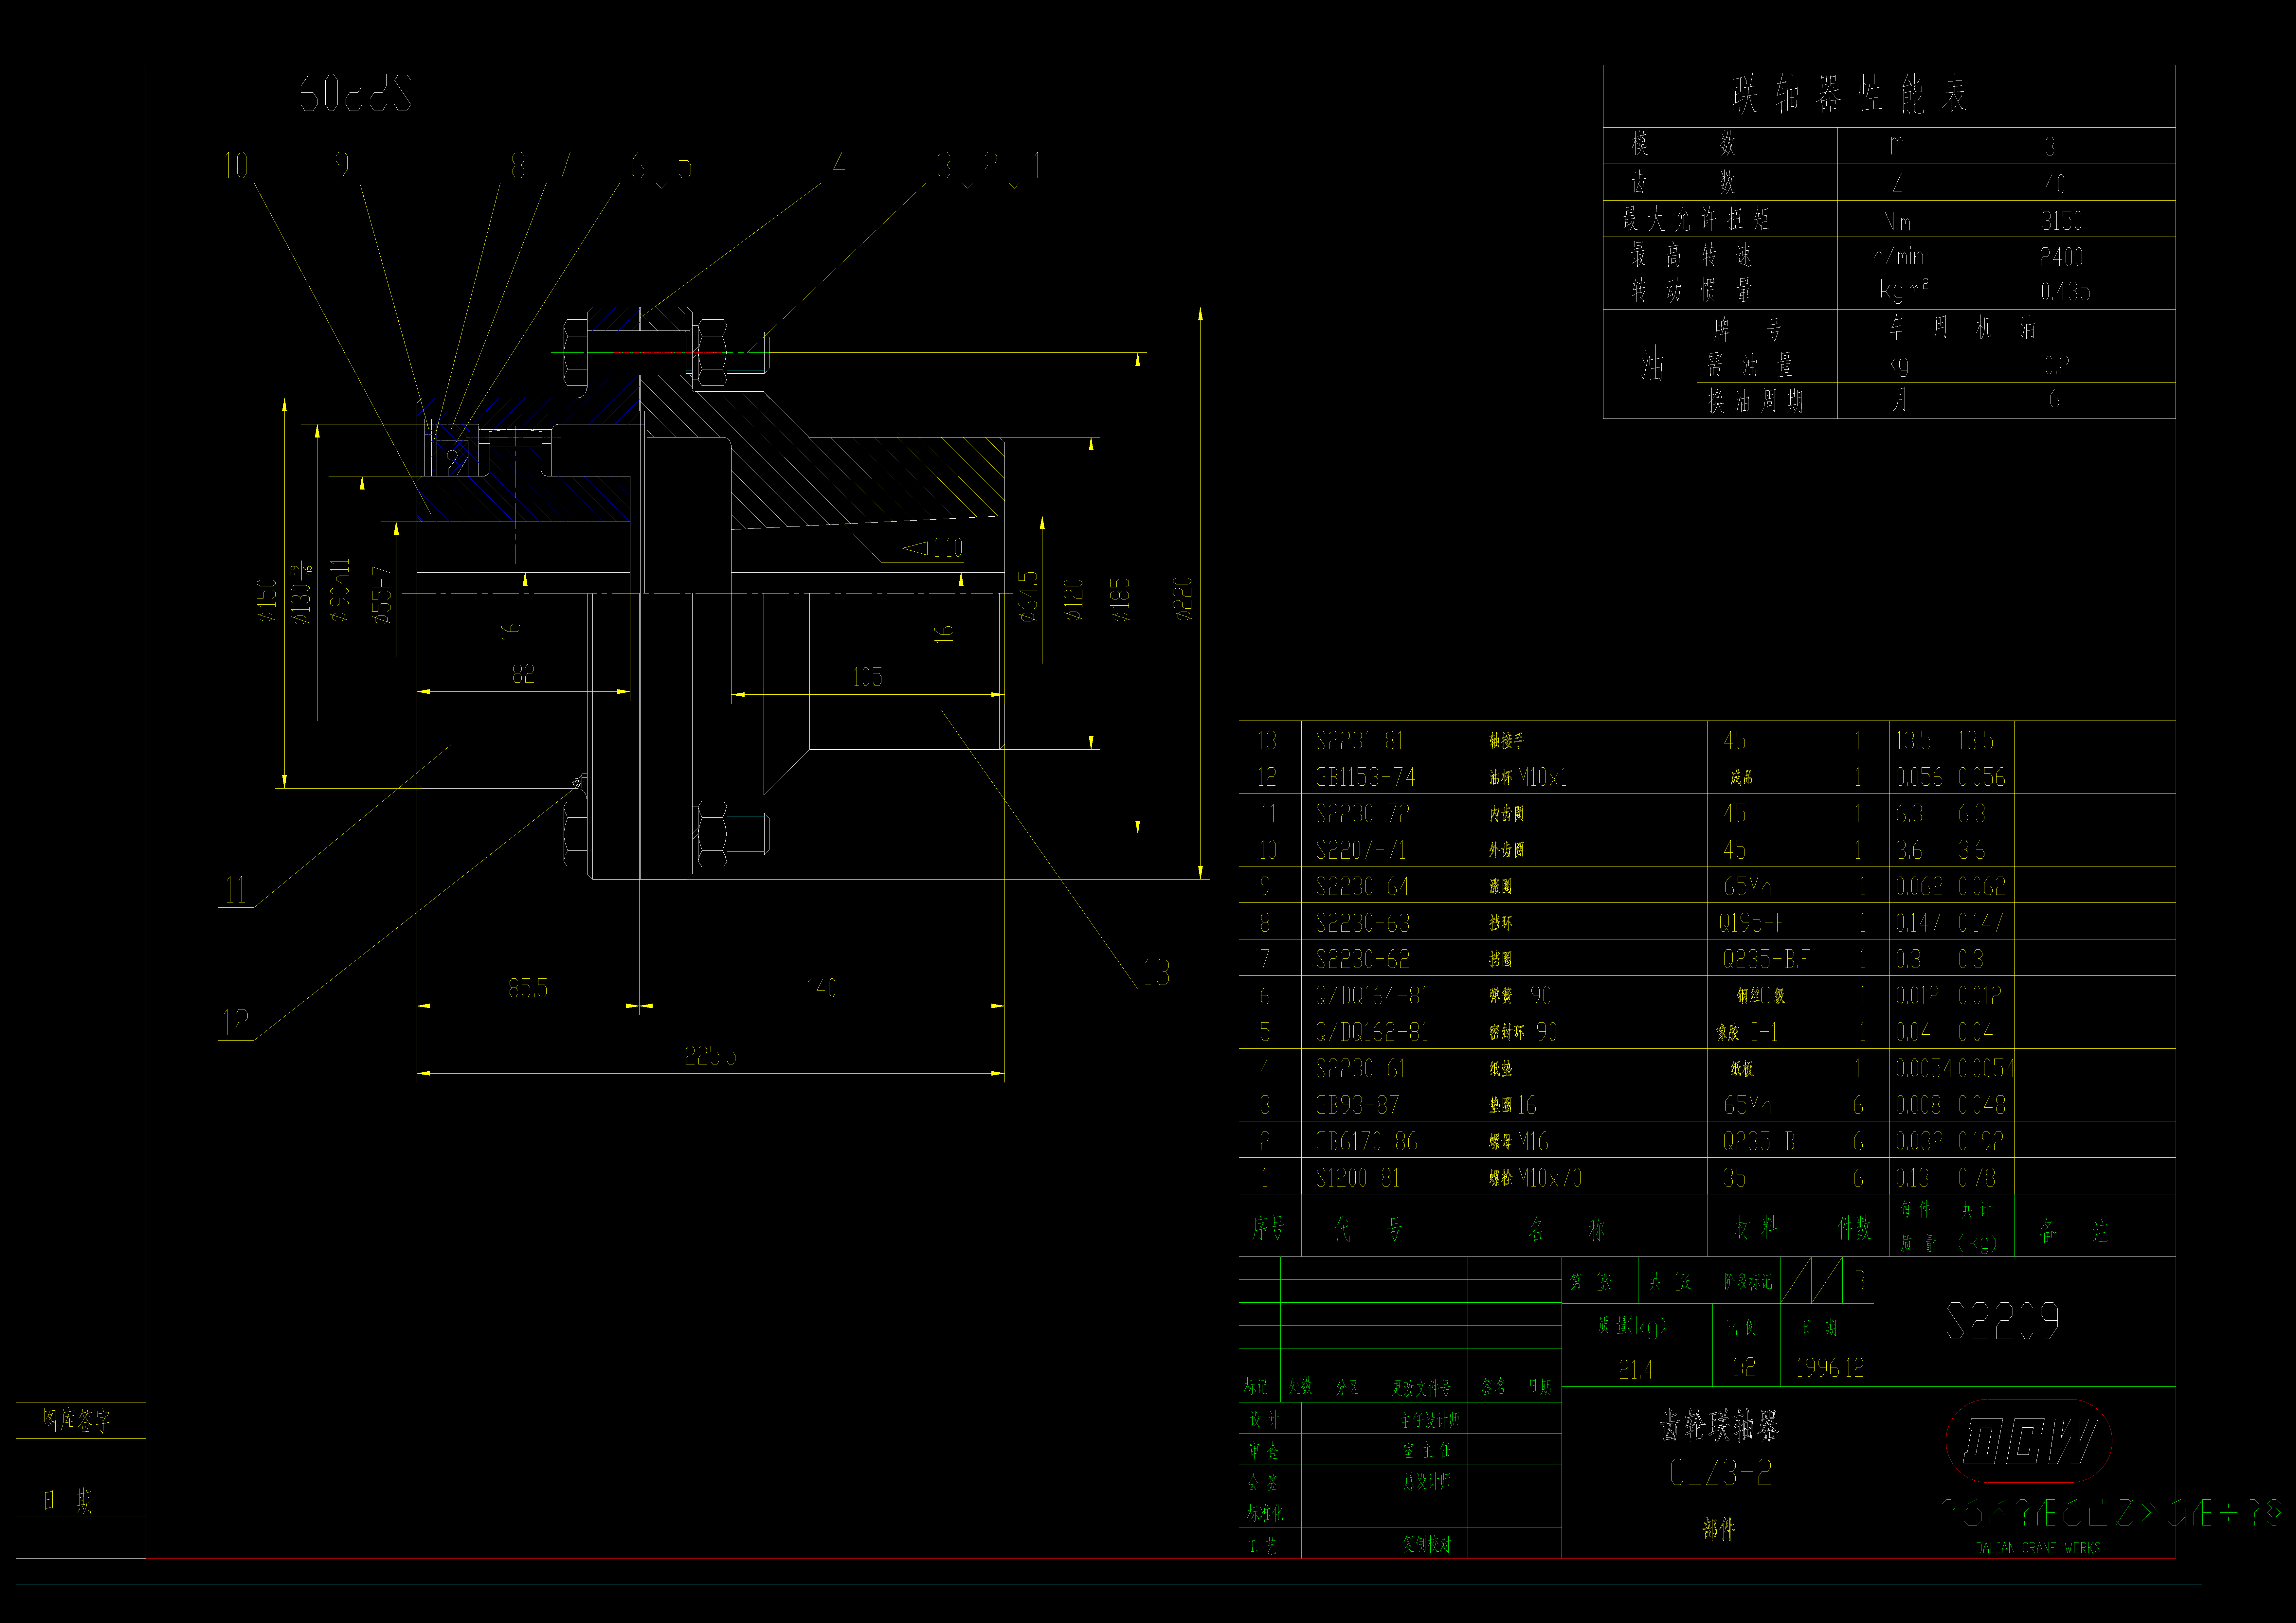Click the Q195-F material cell
The image size is (2296, 1623).
[1752, 923]
